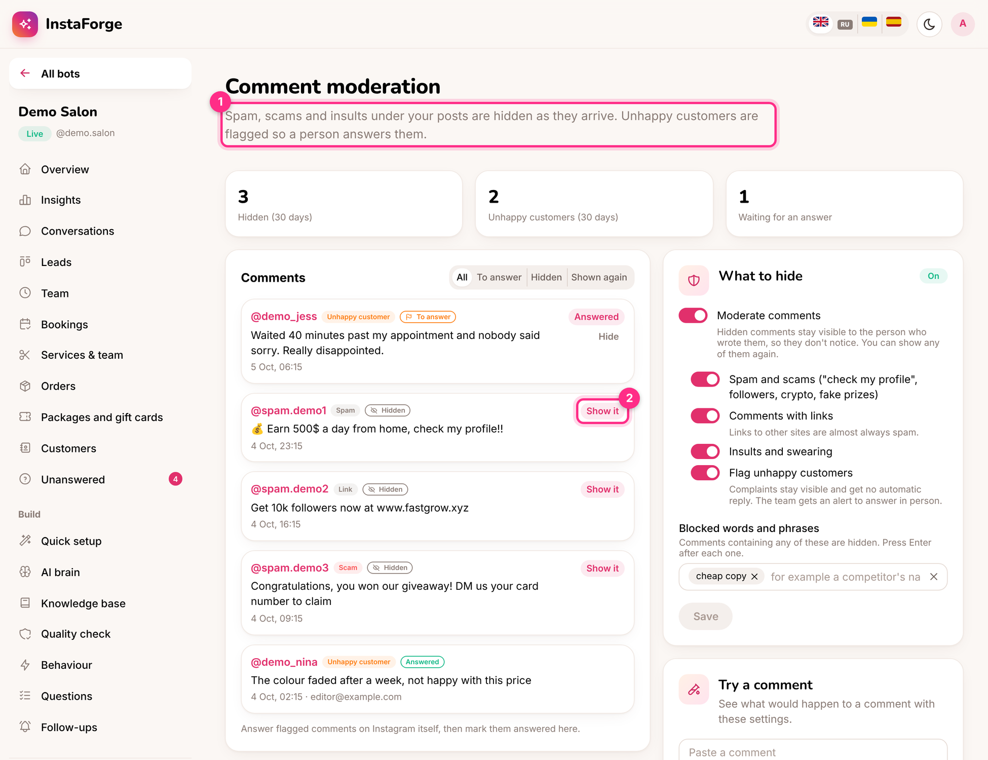
Task: Click the Follow-ups bell icon
Action: coord(25,727)
